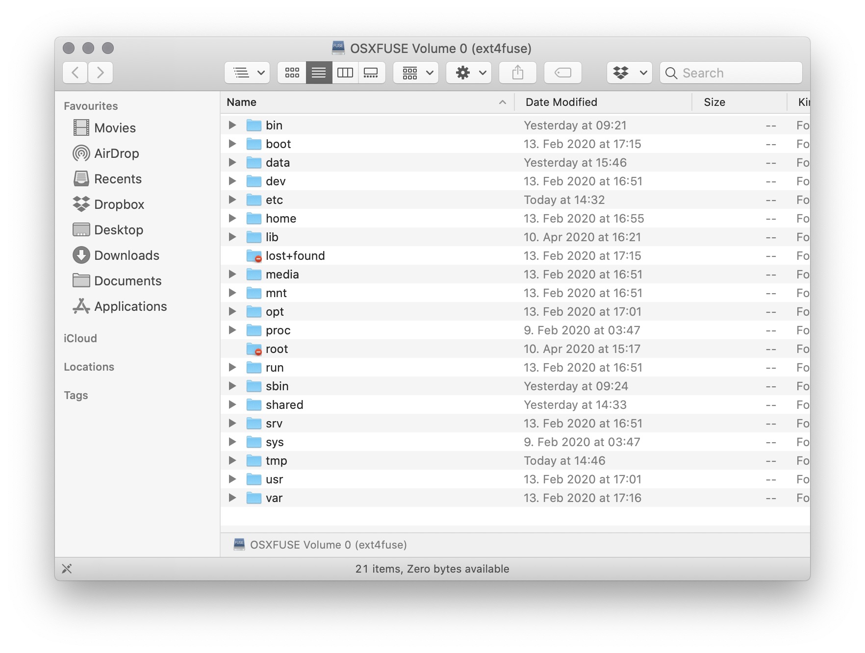The image size is (865, 653).
Task: Select the lib folder icon
Action: pyautogui.click(x=254, y=237)
